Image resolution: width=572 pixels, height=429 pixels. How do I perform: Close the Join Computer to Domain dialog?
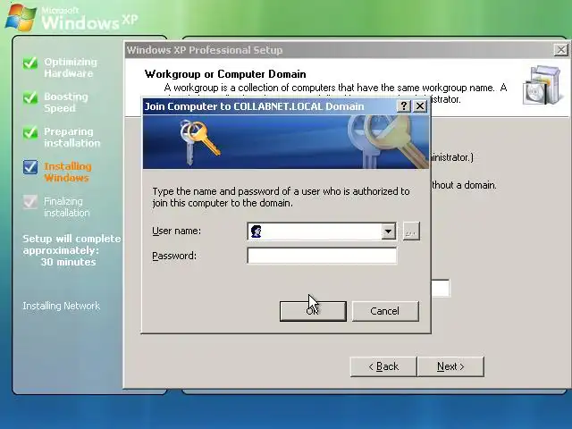pos(420,106)
